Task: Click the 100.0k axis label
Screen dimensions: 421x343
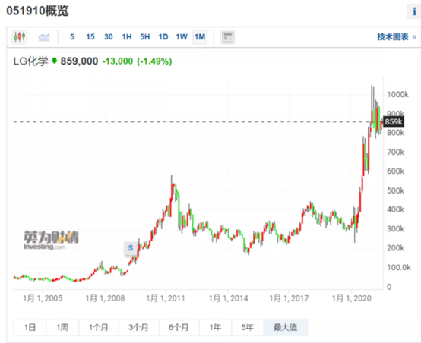Action: click(399, 267)
